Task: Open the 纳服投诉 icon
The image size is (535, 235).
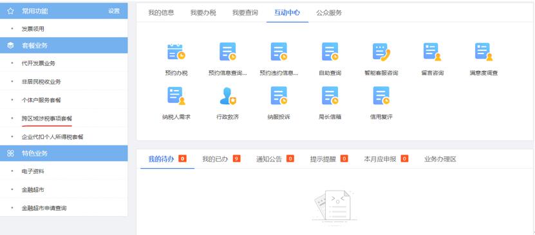Action: (x=279, y=96)
